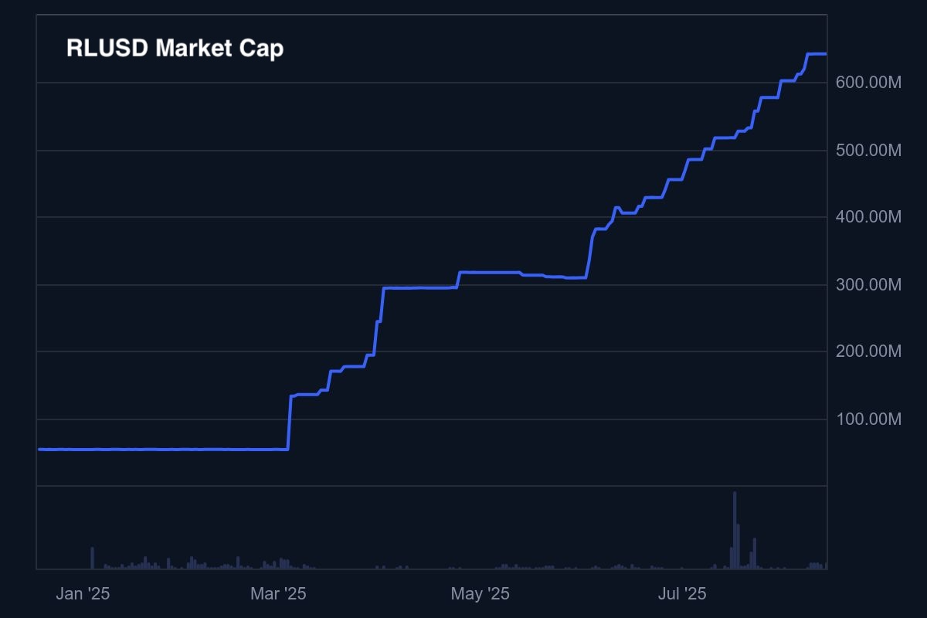927x618 pixels.
Task: Click the RLUSD Market Cap title
Action: click(x=175, y=48)
